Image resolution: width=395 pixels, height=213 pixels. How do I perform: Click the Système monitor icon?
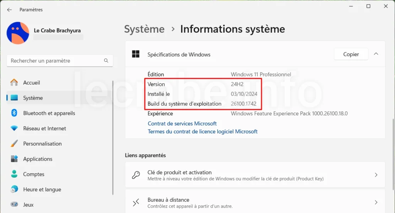14,98
